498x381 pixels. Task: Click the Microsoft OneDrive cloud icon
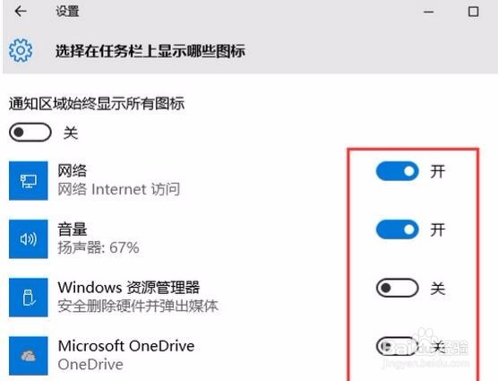coord(29,356)
